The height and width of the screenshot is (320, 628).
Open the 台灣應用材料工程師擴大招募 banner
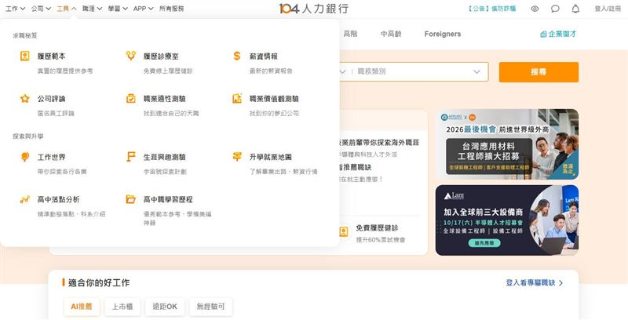click(507, 144)
